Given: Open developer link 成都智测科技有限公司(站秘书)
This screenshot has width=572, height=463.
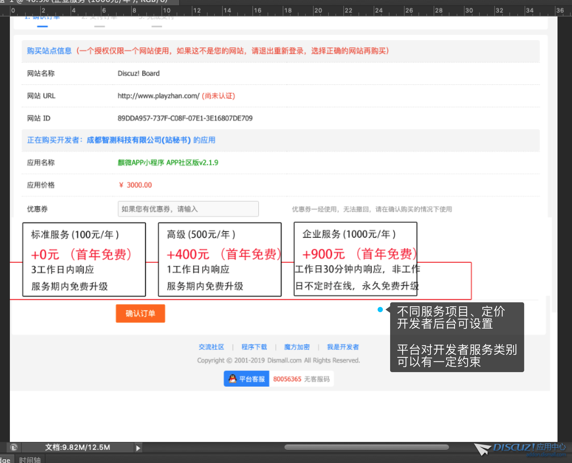Looking at the screenshot, I should tap(138, 140).
